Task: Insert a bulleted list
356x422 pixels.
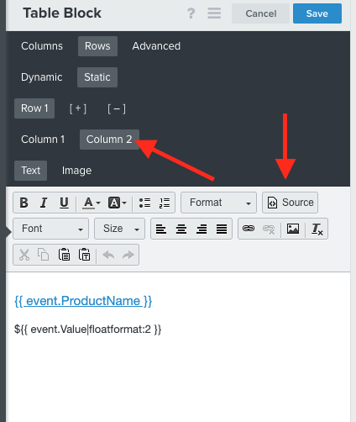Action: click(x=144, y=203)
